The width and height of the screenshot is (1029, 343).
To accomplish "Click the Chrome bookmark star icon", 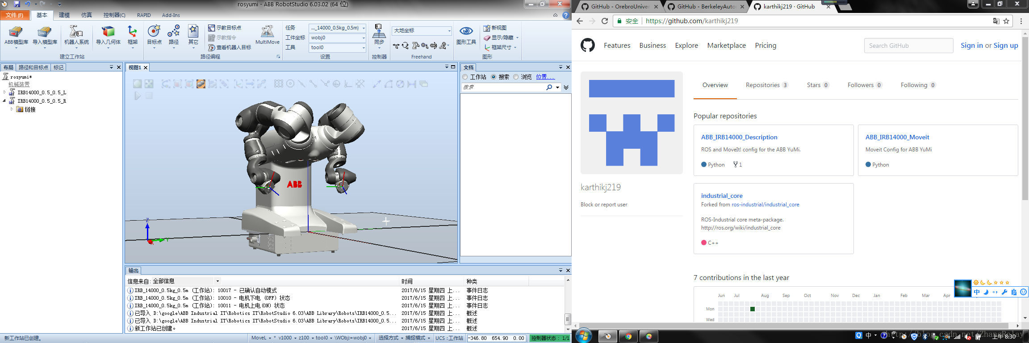I will (x=1006, y=21).
